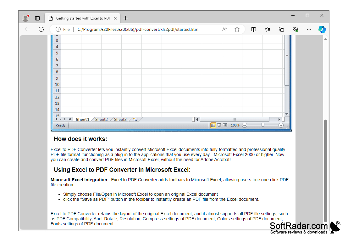Open Settings and more three-dot menu
Screen dimensions: 348x242
(x=309, y=29)
